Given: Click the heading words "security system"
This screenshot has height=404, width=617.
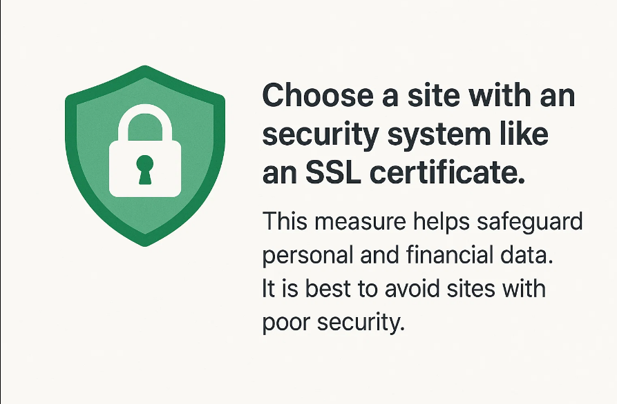Looking at the screenshot, I should (376, 136).
